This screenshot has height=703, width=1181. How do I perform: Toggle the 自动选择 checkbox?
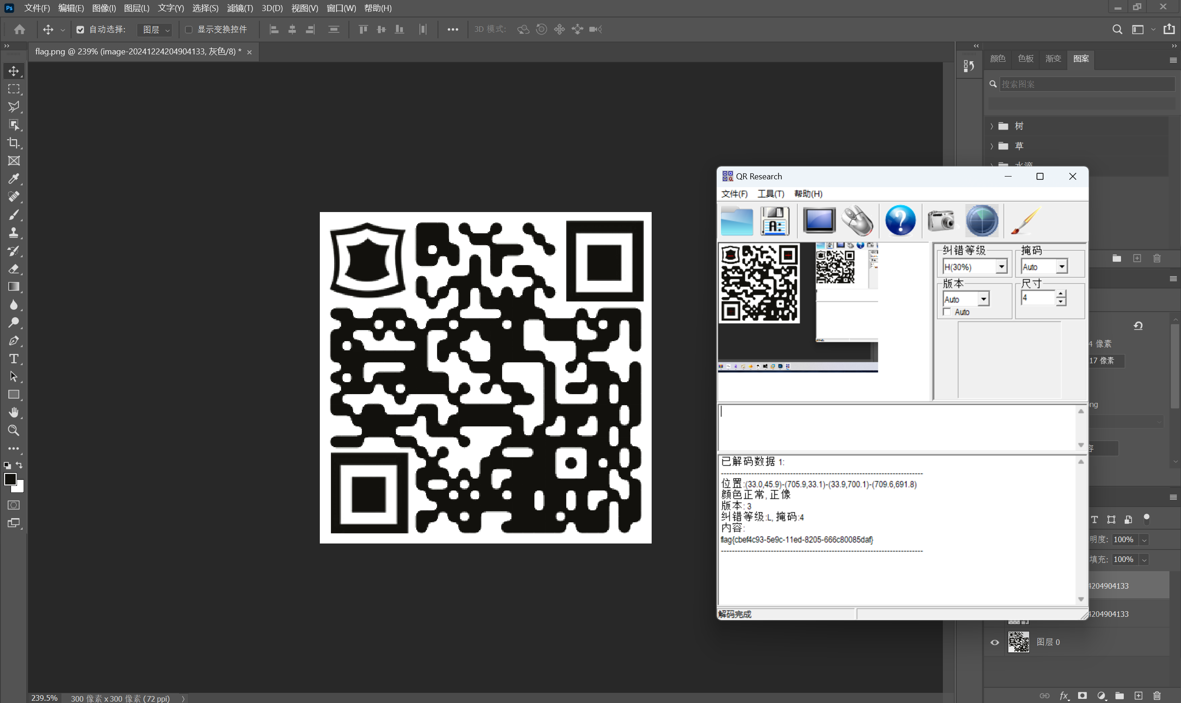pyautogui.click(x=80, y=30)
